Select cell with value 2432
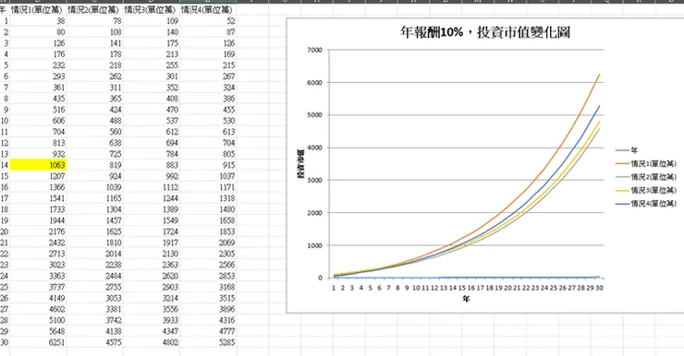The image size is (684, 356). click(38, 243)
